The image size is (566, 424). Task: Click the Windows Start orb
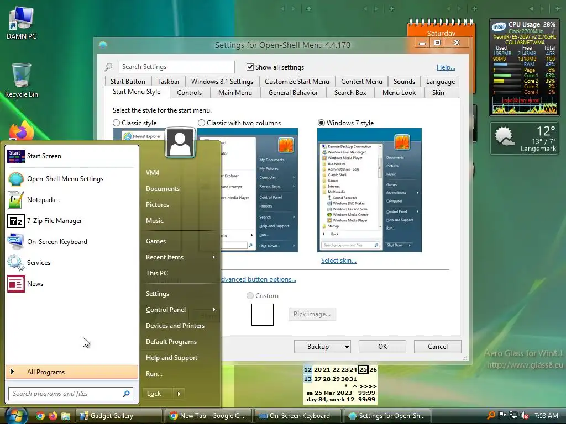coord(16,416)
